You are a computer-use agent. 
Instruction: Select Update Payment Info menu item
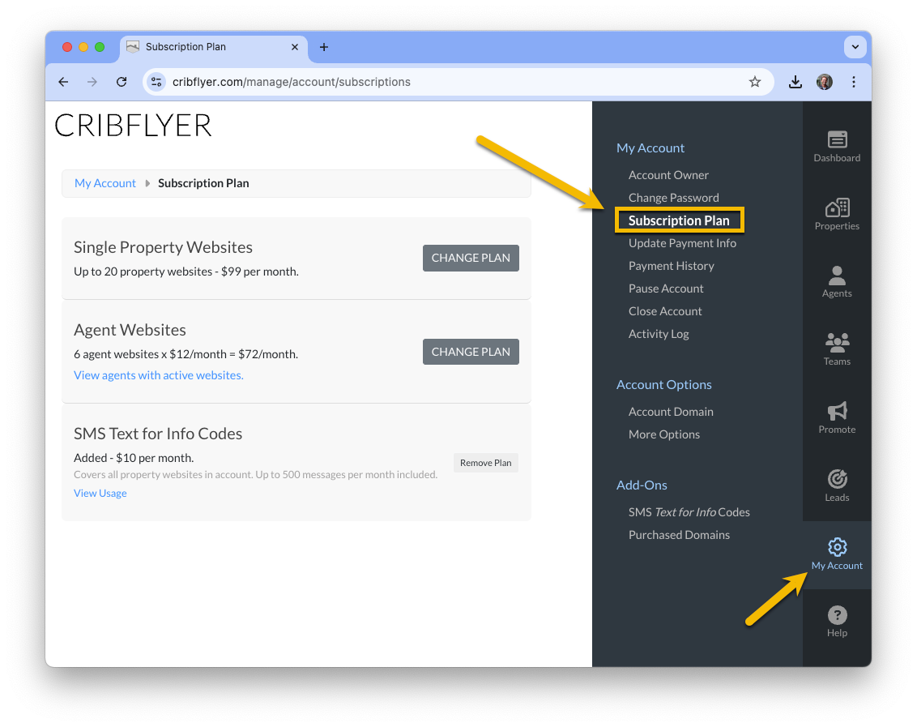point(682,243)
